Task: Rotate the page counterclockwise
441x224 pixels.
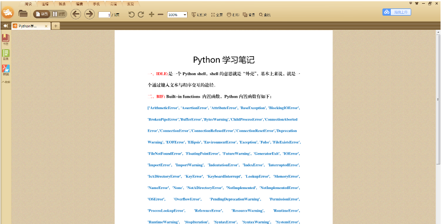Action: tap(131, 15)
